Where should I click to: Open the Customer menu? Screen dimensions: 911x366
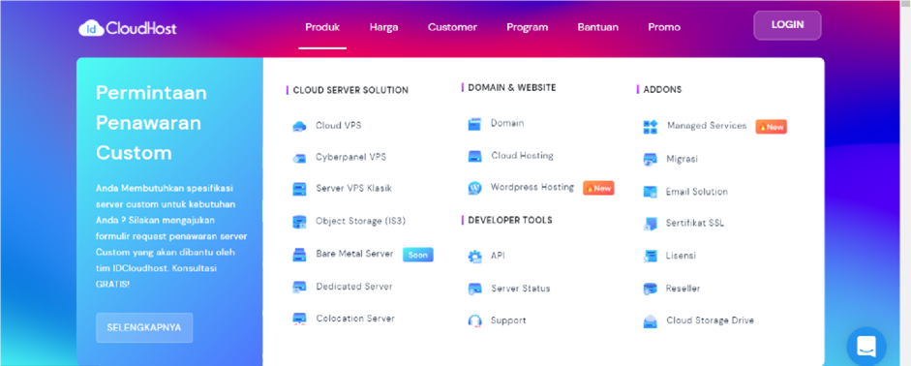(x=452, y=27)
